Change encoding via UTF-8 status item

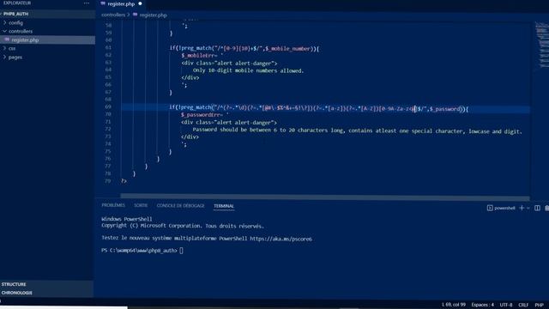pyautogui.click(x=506, y=305)
